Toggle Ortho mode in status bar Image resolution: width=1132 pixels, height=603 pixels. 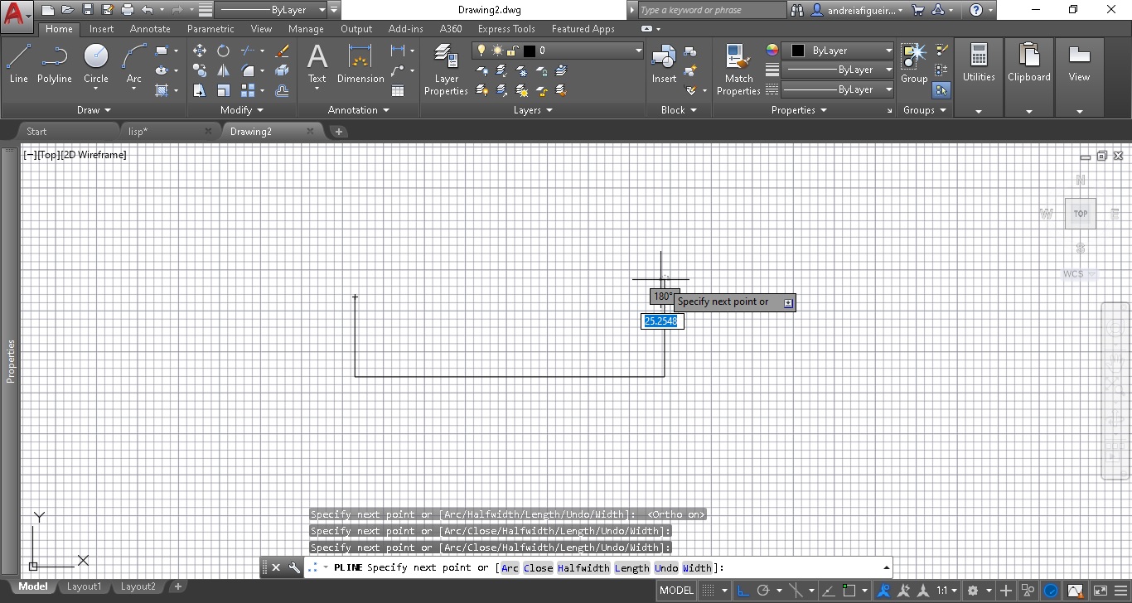tap(743, 591)
